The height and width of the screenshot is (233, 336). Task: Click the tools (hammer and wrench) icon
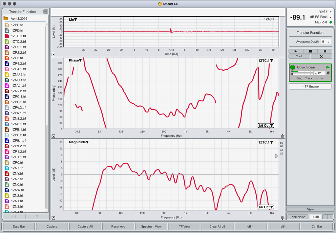[x=321, y=56]
